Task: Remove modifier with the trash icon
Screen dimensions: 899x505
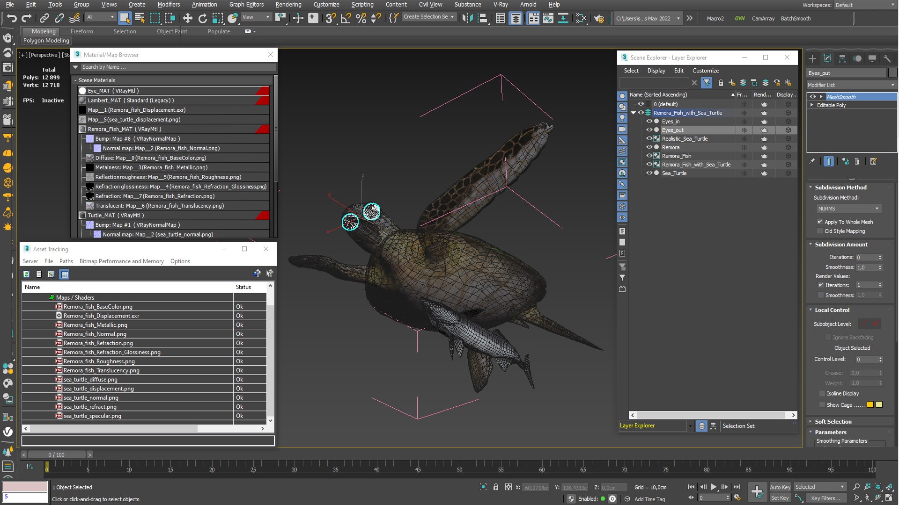Action: pos(857,161)
